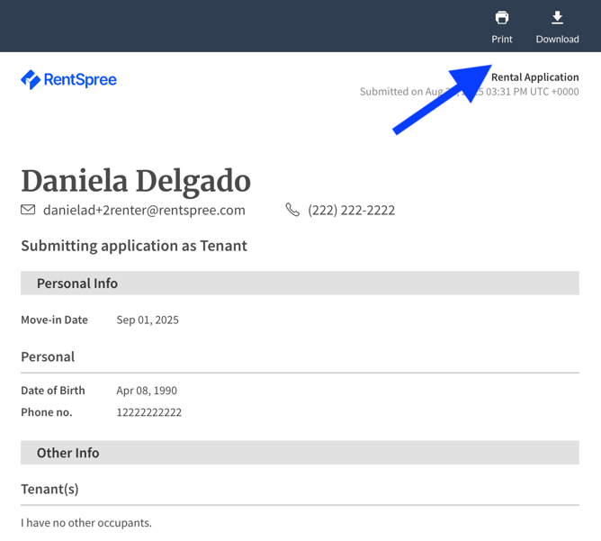Click the Submitting application as Tenant text

134,246
